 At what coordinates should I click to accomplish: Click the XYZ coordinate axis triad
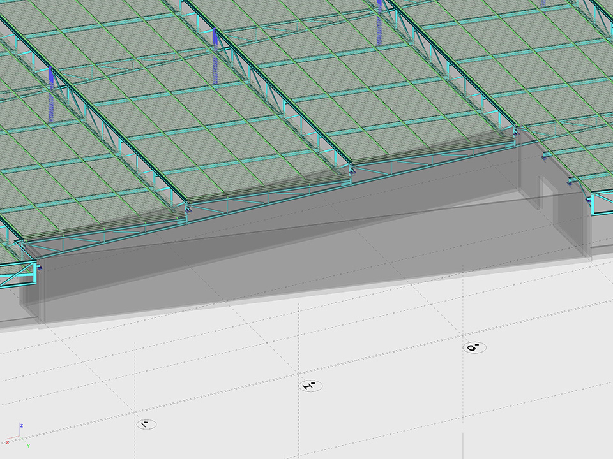click(x=17, y=435)
